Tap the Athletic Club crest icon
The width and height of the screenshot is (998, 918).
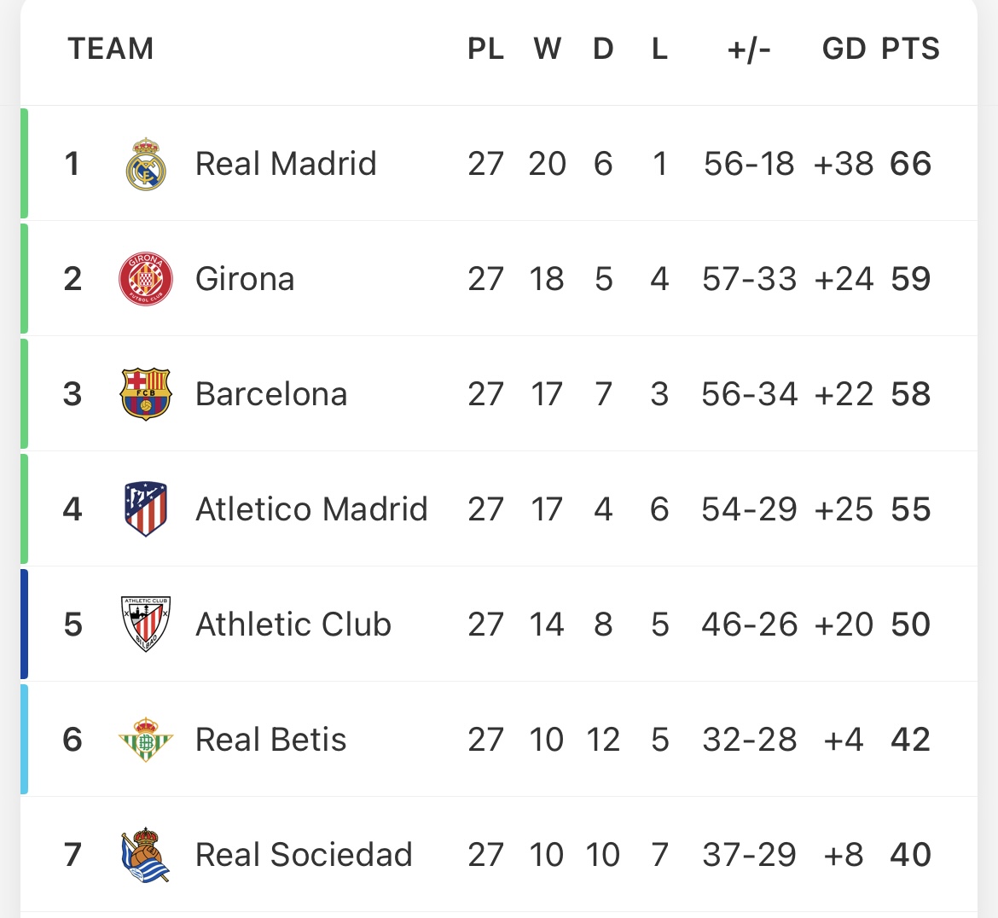(x=146, y=624)
